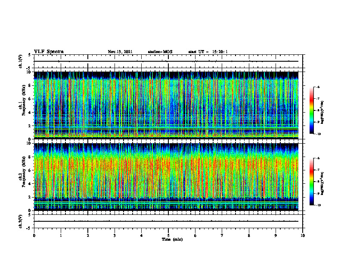This screenshot has height=264, width=341.
Task: Click the ch.3 waveform trace line
Action: 166,221
